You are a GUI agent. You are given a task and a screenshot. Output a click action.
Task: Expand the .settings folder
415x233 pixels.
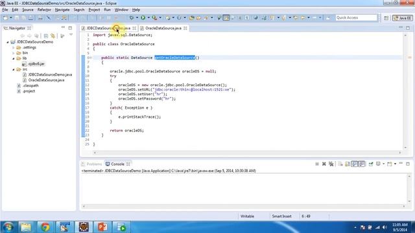13,47
